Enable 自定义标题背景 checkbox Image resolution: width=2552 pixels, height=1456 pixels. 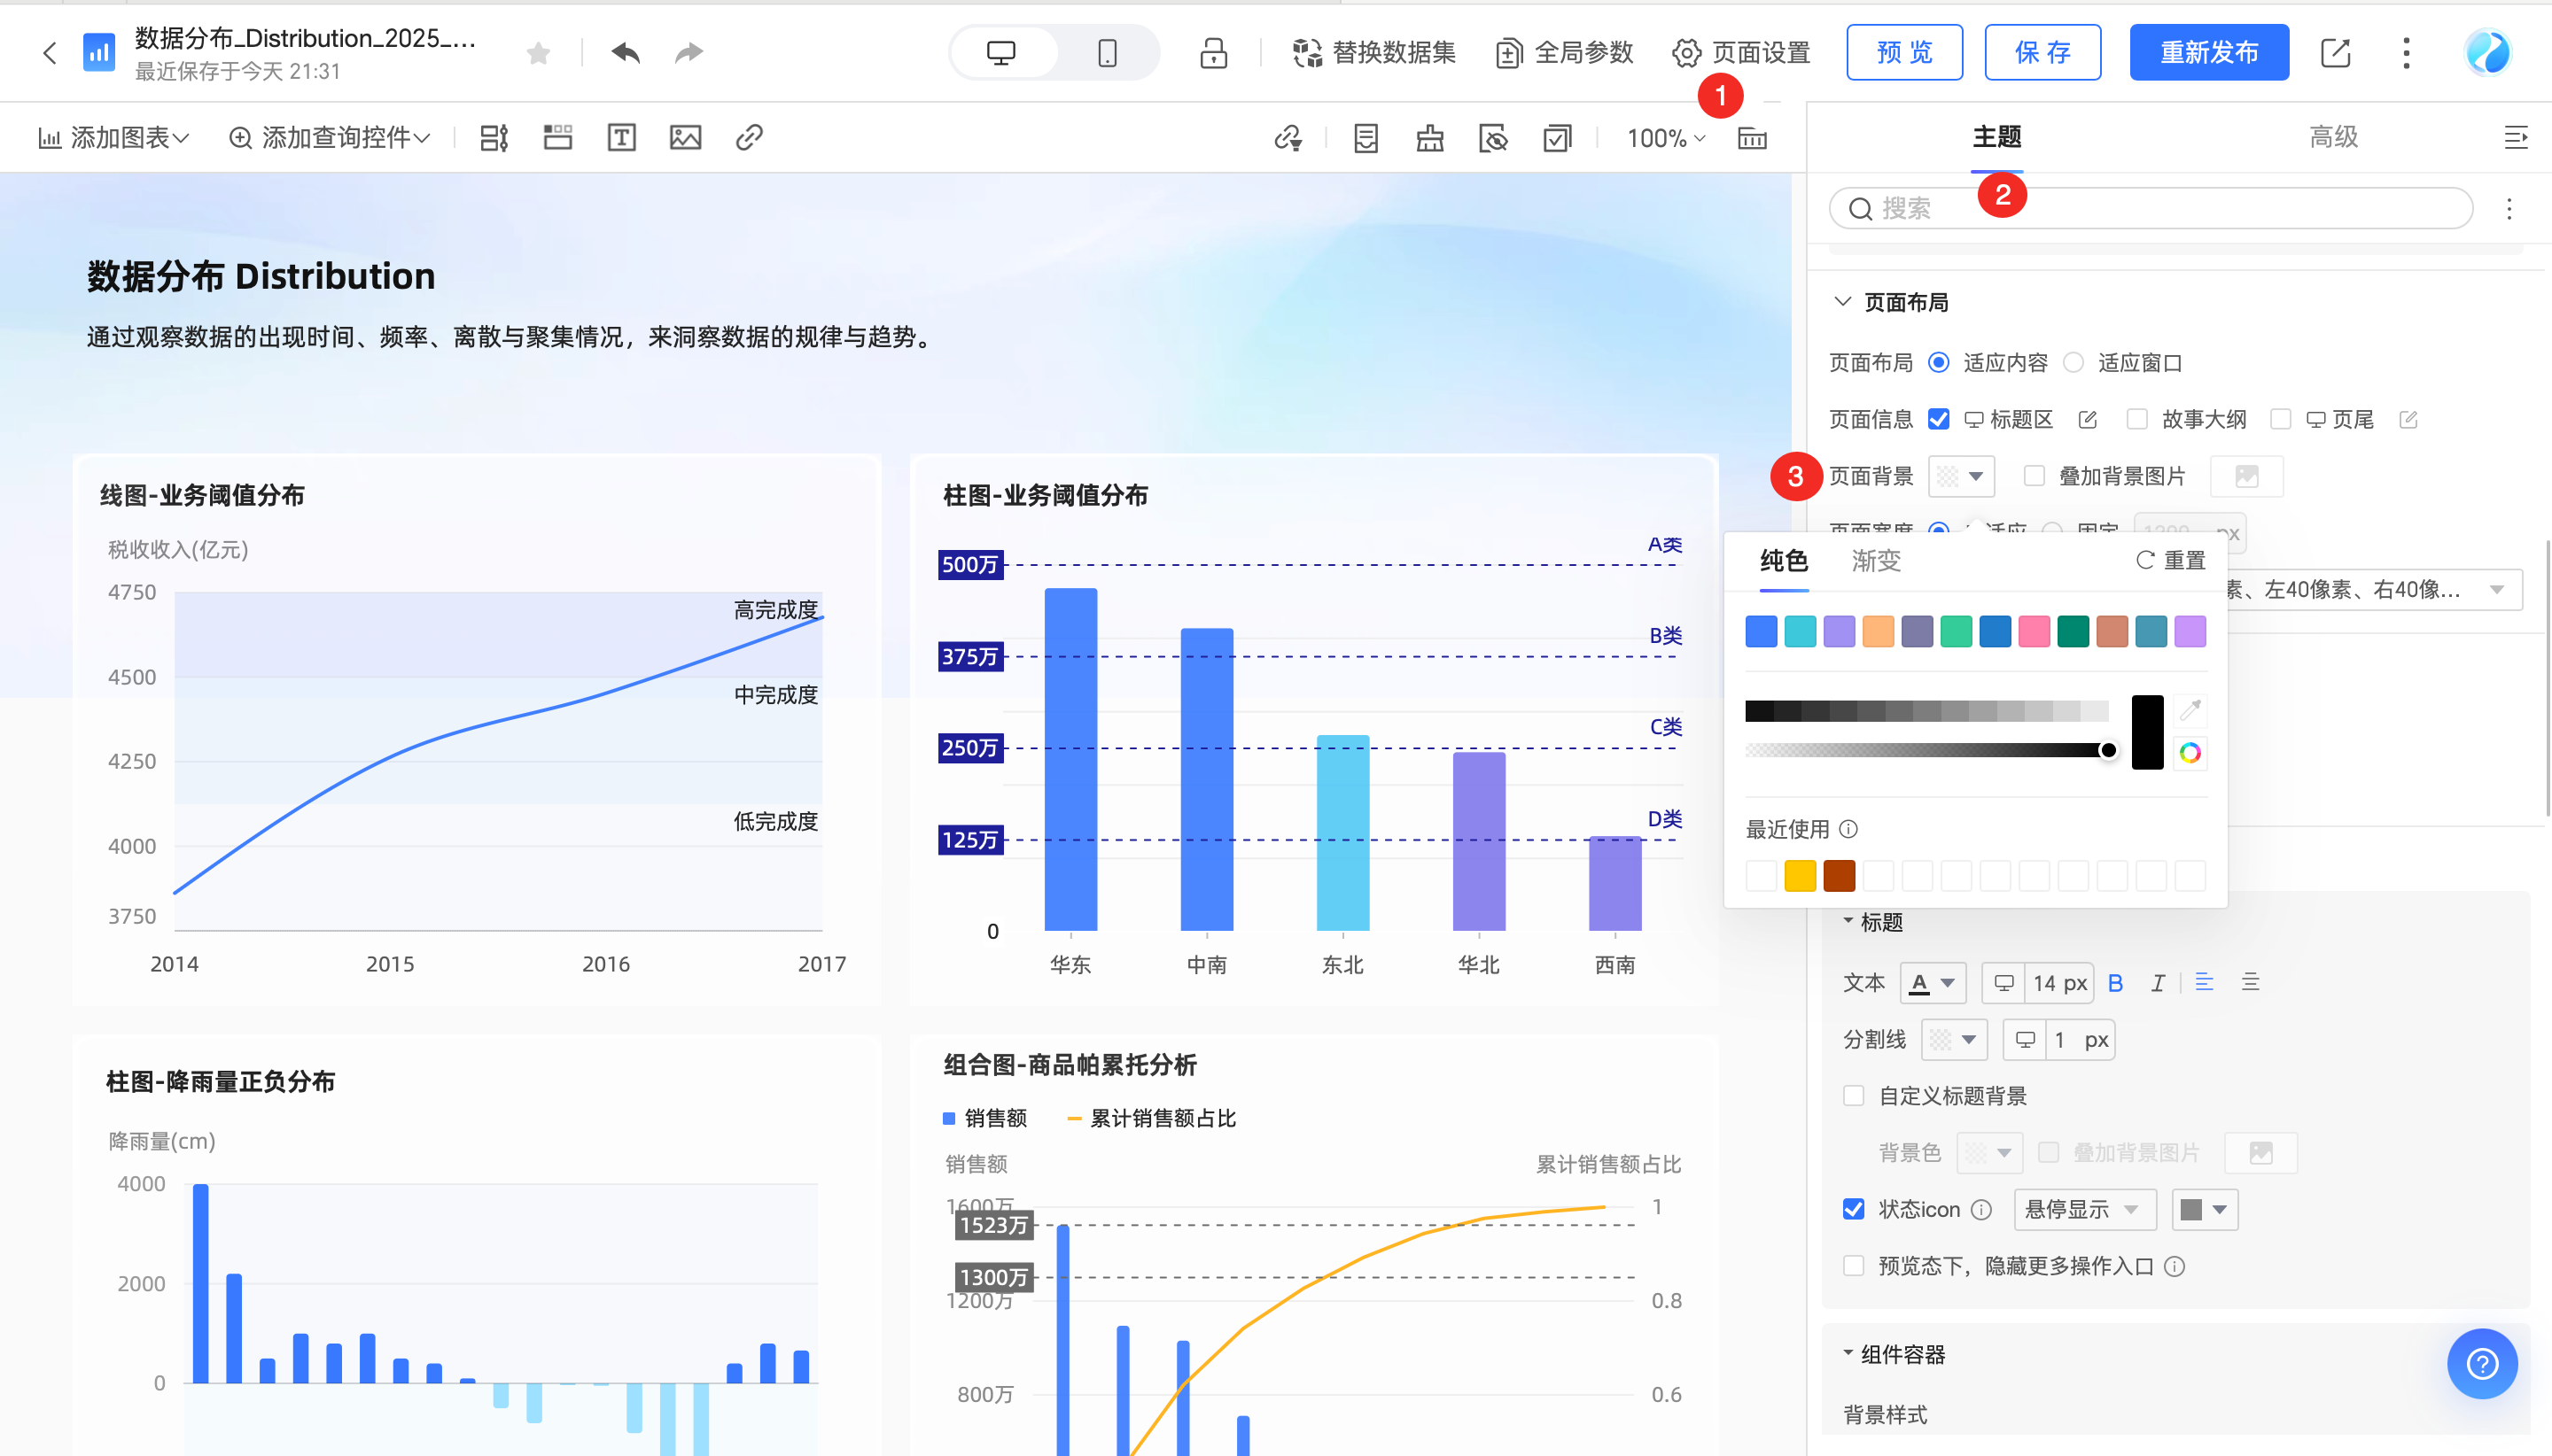(1854, 1096)
